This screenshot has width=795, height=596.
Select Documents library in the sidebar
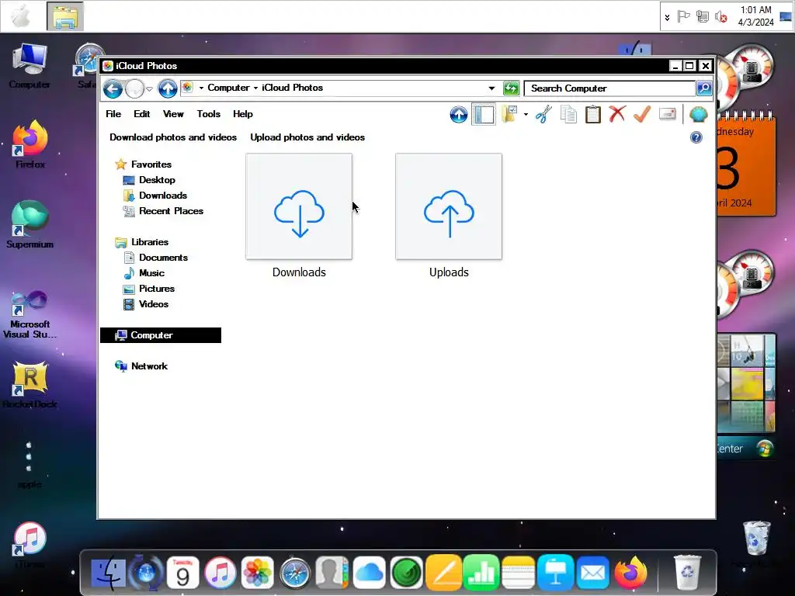click(x=163, y=258)
